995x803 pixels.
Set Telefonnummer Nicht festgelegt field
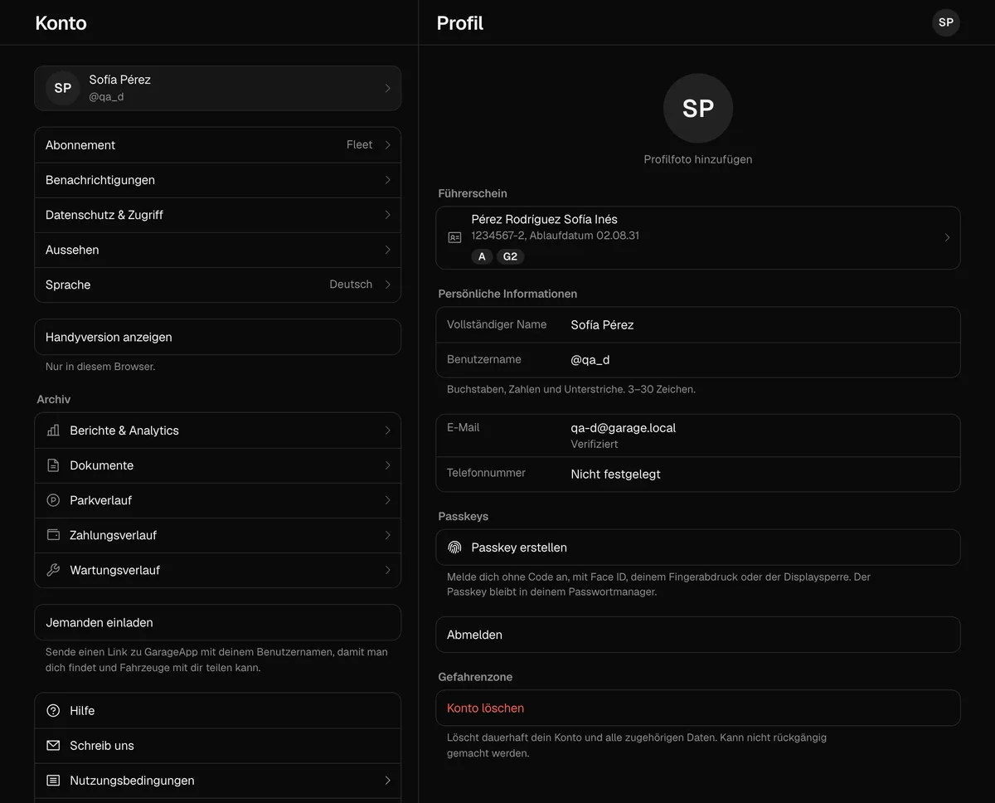click(698, 474)
